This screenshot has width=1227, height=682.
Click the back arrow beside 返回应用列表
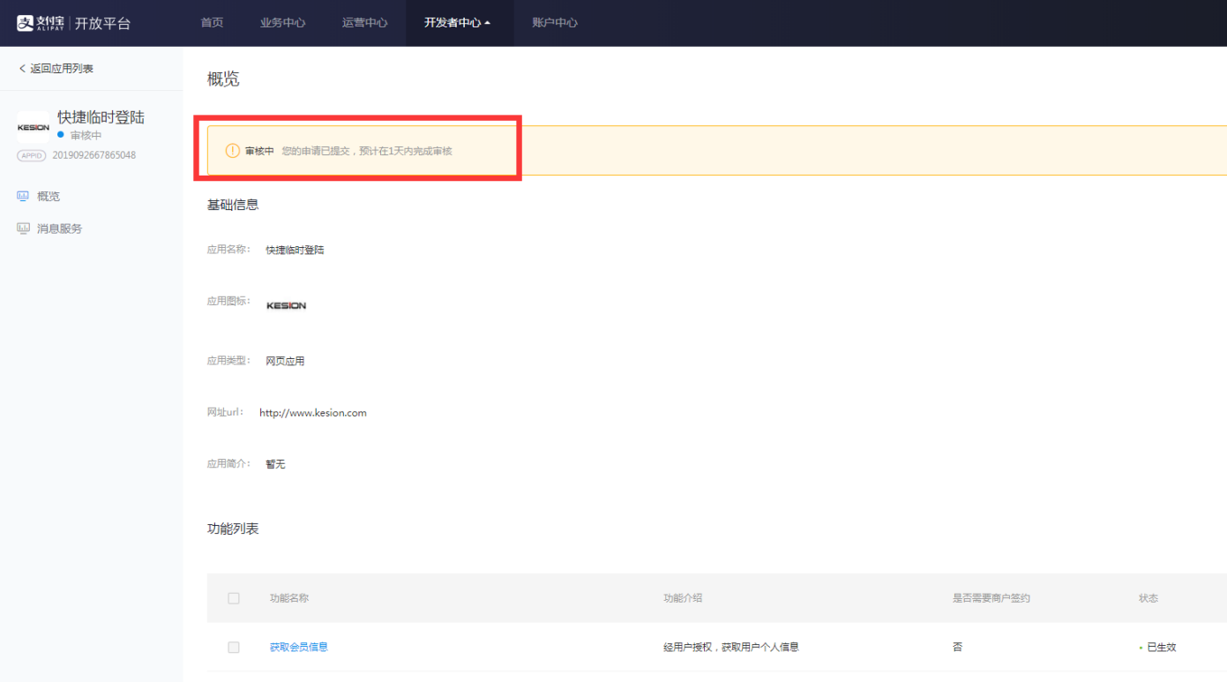tap(22, 69)
